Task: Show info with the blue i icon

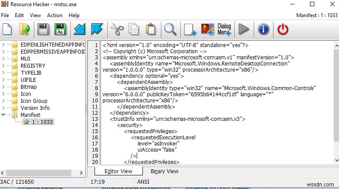Action: 263,29
